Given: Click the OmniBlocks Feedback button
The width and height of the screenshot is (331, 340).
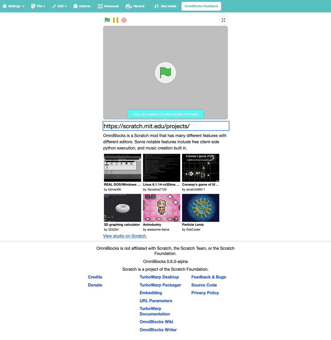Looking at the screenshot, I should coord(201,6).
